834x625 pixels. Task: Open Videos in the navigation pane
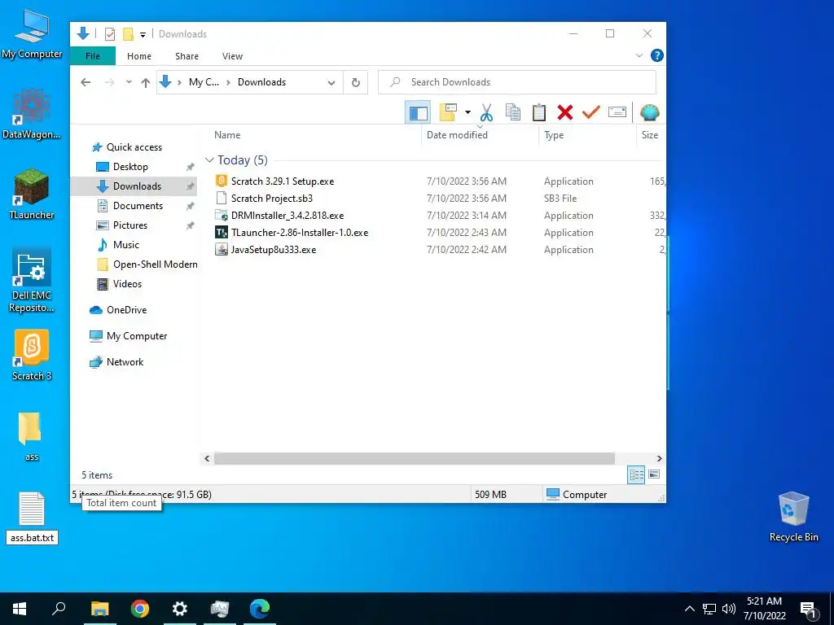[127, 284]
